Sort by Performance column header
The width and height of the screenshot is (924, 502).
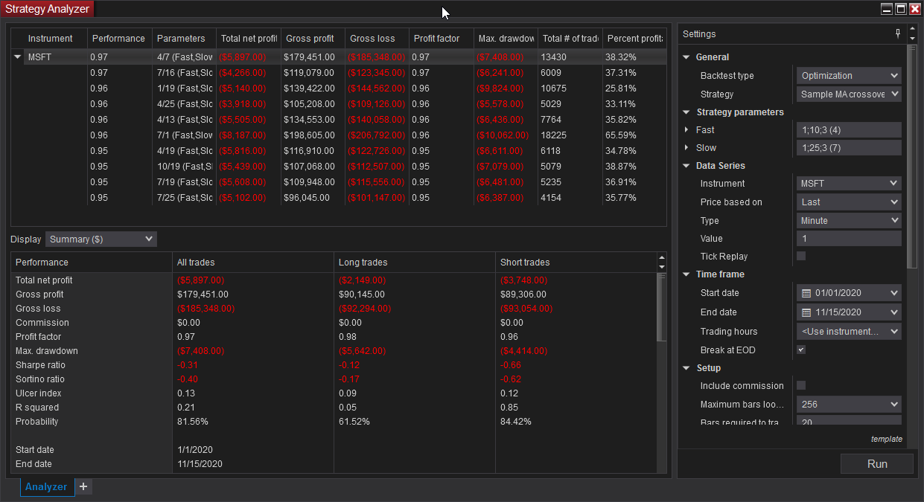tap(119, 39)
